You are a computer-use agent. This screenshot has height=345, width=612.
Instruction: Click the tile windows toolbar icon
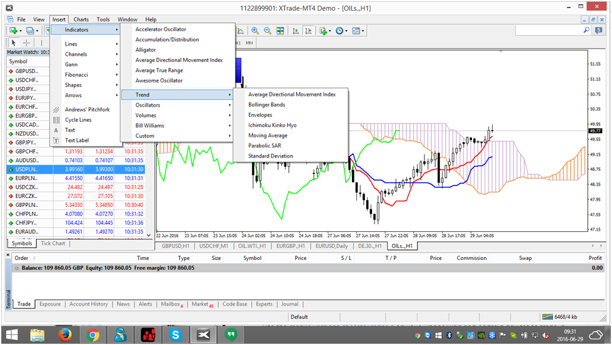280,31
